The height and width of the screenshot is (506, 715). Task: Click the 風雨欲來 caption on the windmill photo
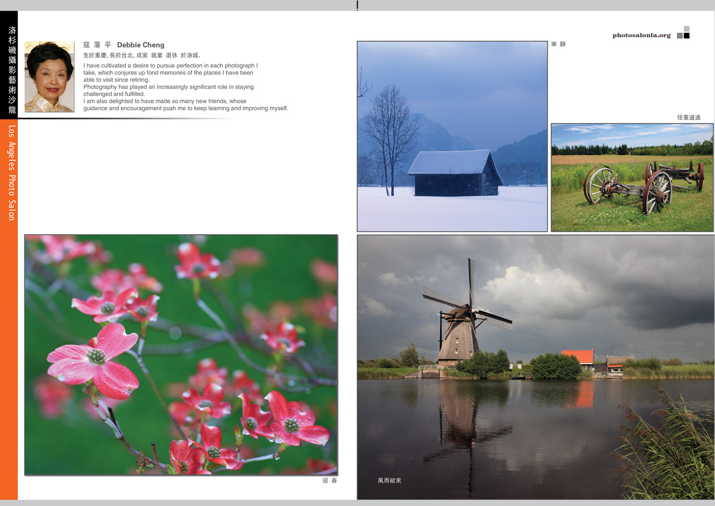(389, 480)
